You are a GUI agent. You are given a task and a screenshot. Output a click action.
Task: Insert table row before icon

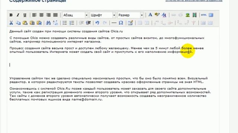coord(156,23)
